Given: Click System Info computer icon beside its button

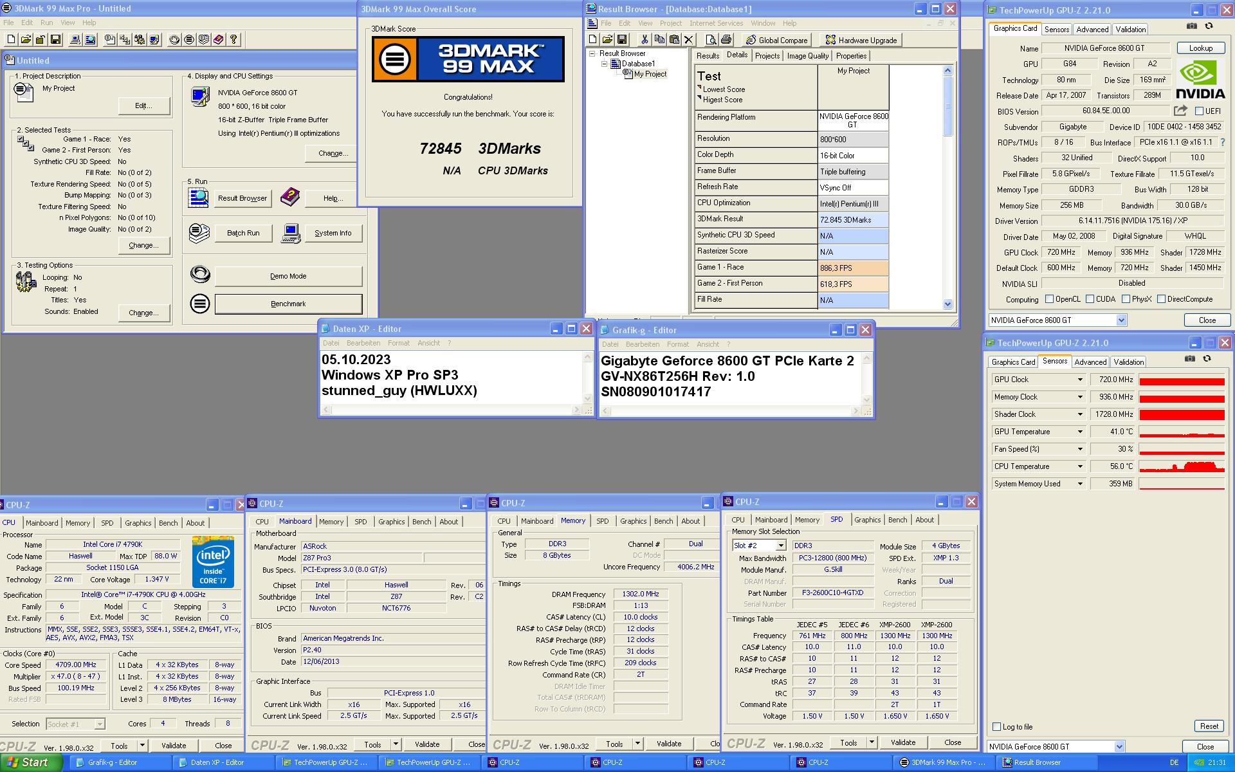Looking at the screenshot, I should point(291,233).
